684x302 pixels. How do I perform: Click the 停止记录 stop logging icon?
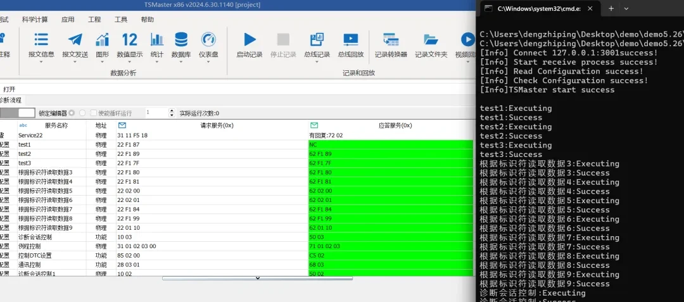(283, 40)
